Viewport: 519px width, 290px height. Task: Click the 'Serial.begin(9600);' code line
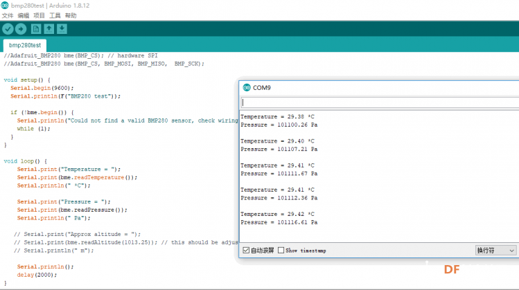(x=42, y=88)
